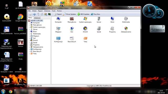This screenshot has width=168, height=94.
Task: Select Programy in the tree
Action: click(x=36, y=45)
